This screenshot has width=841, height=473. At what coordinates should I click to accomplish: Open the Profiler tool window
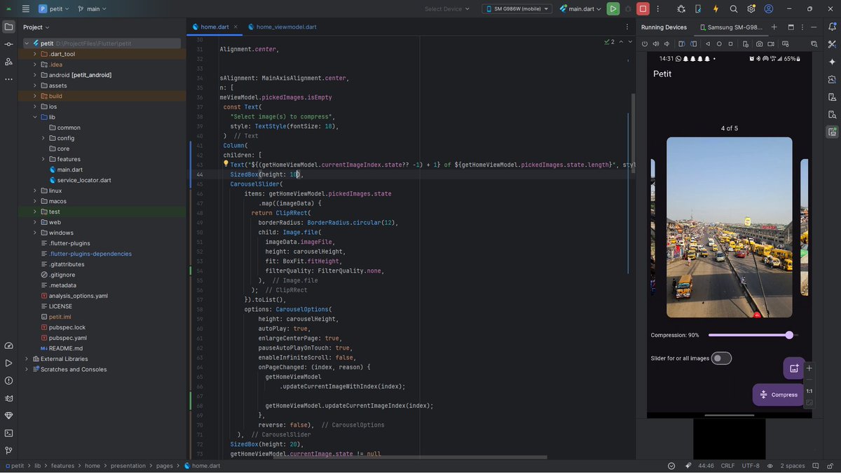pos(8,345)
